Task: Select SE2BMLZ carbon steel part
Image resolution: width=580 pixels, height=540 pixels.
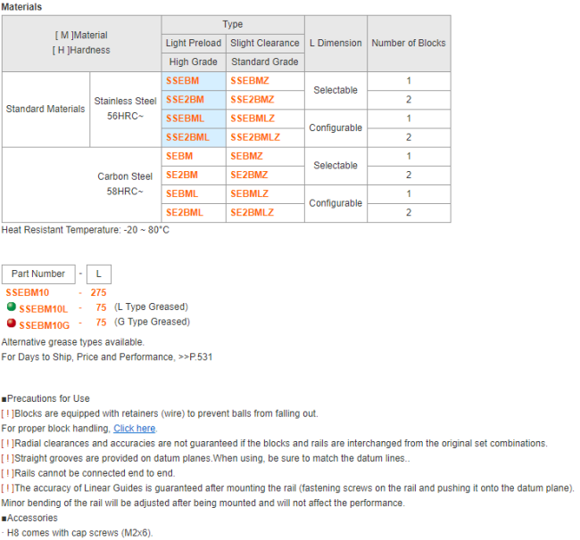Action: click(x=253, y=213)
